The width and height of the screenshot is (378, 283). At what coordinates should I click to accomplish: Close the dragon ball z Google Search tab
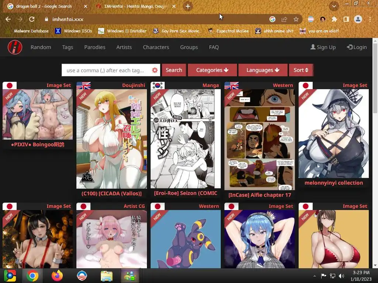[86, 6]
